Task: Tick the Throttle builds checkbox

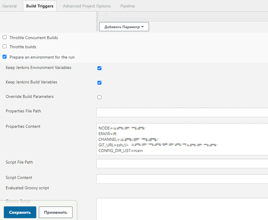Action: pos(4,47)
